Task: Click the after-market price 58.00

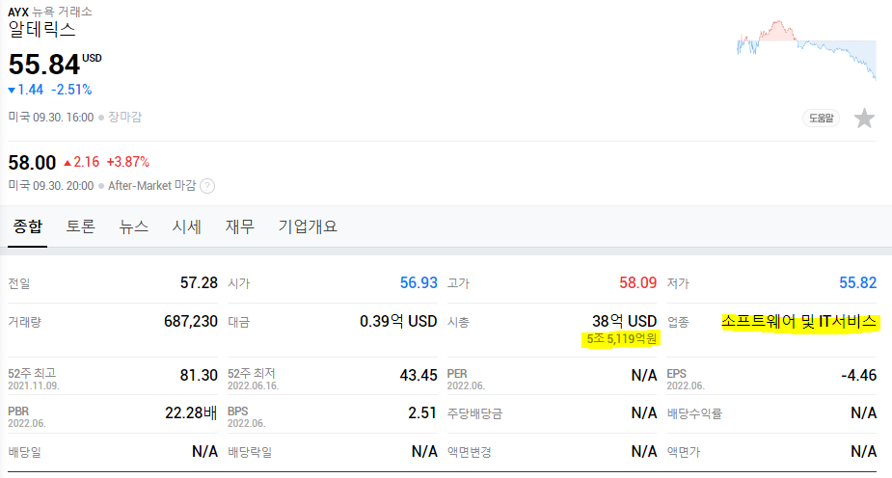Action: pyautogui.click(x=32, y=163)
